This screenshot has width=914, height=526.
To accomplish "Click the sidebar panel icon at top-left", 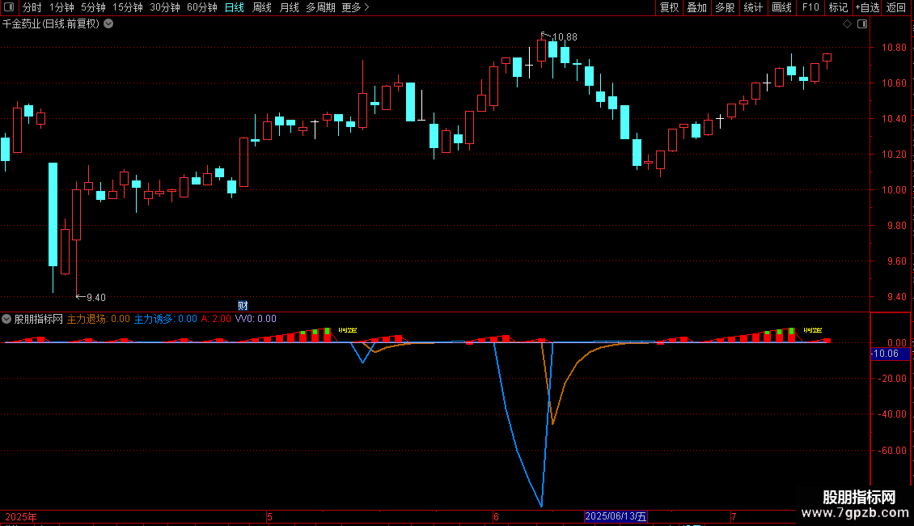I will pyautogui.click(x=9, y=7).
